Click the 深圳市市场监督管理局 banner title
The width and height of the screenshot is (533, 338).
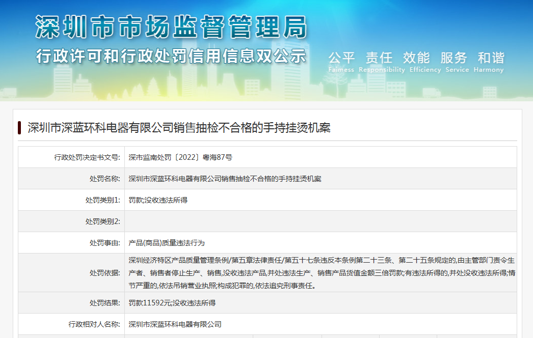point(171,27)
